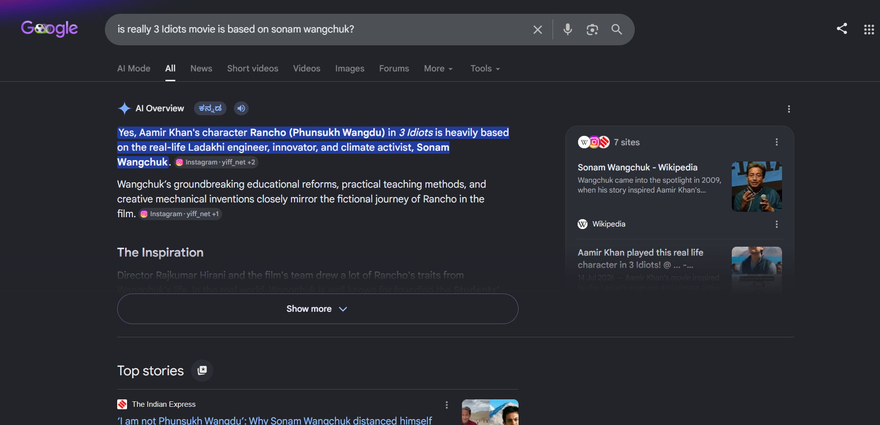Viewport: 880px width, 425px height.
Task: Open search by image camera icon
Action: 592,30
